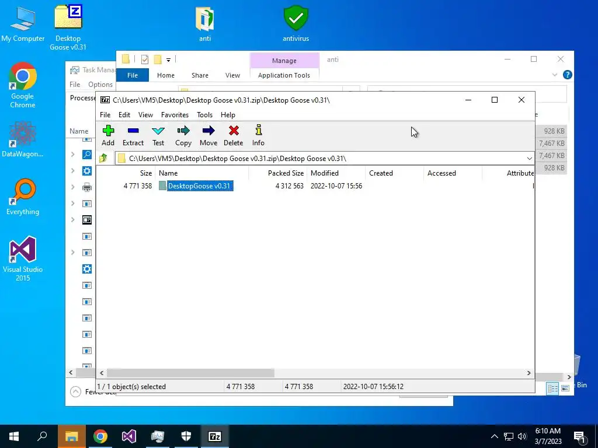Open the Explorer quick access toolbar dropdown
This screenshot has height=448, width=598.
(x=168, y=60)
